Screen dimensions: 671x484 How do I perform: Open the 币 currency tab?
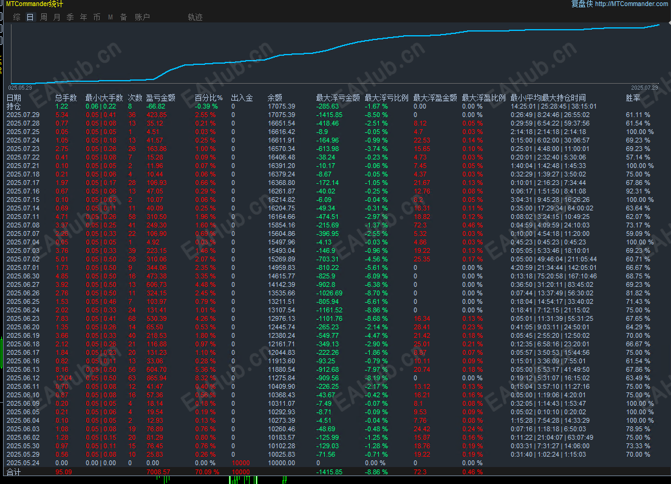[97, 17]
